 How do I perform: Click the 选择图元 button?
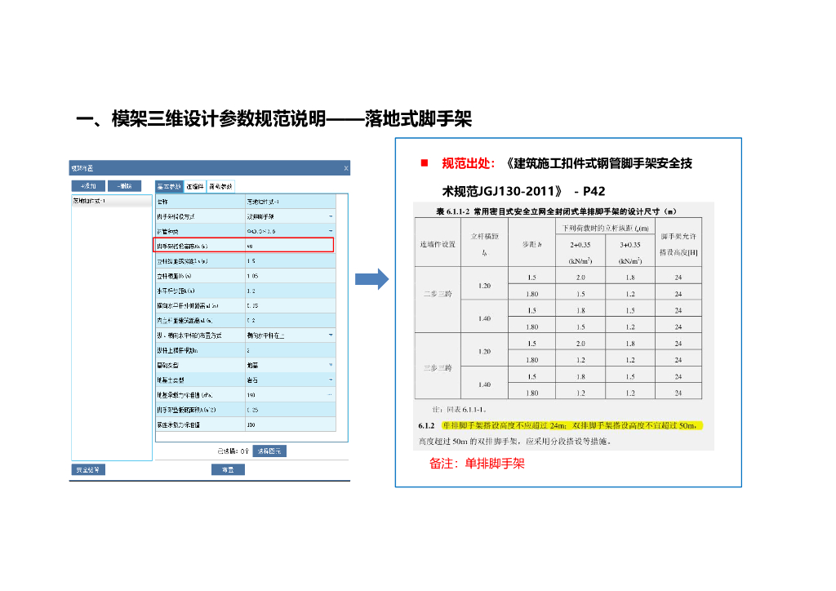point(269,451)
